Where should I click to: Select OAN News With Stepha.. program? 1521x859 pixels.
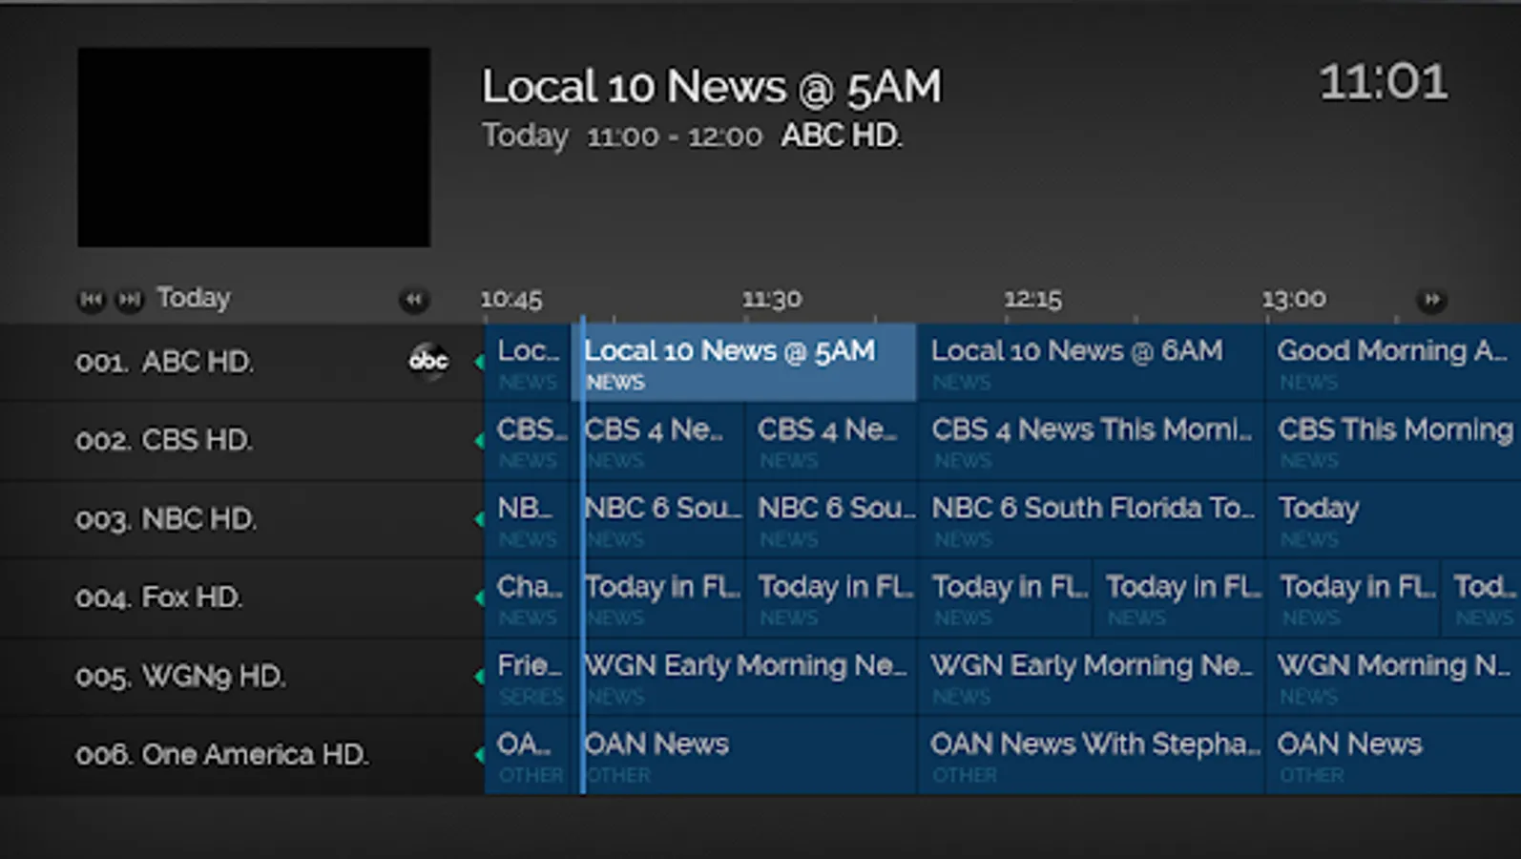1091,755
